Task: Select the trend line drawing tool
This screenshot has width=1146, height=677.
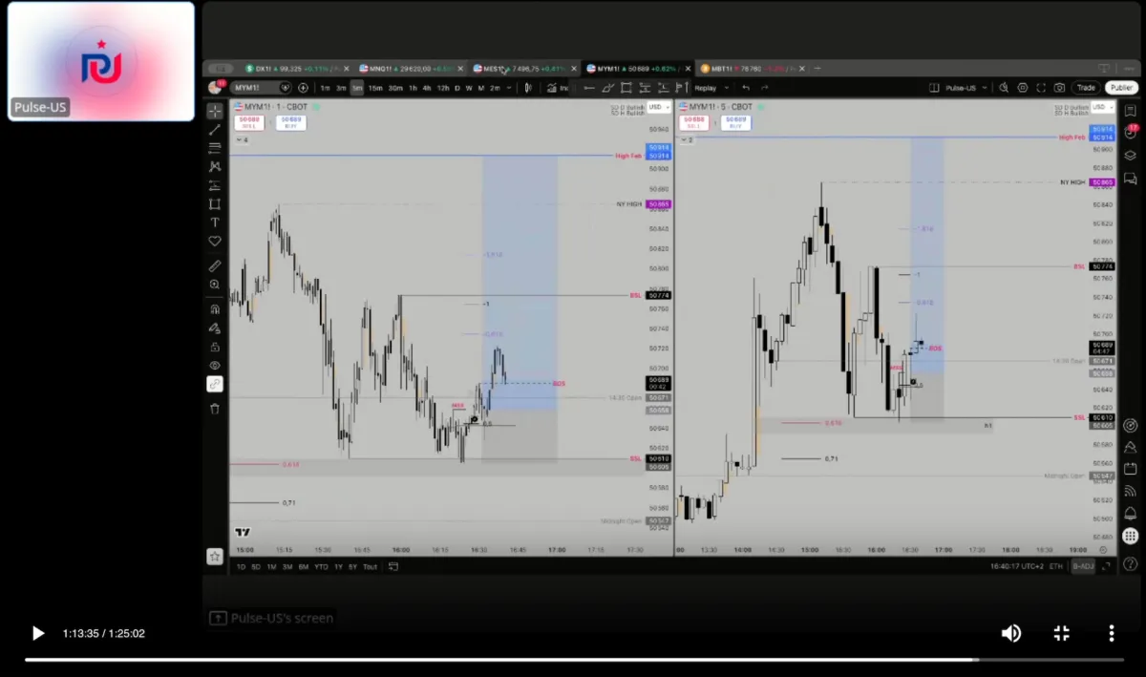Action: click(x=215, y=129)
